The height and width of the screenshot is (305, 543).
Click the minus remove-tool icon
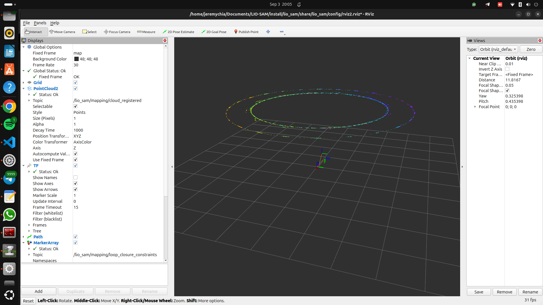click(x=282, y=32)
